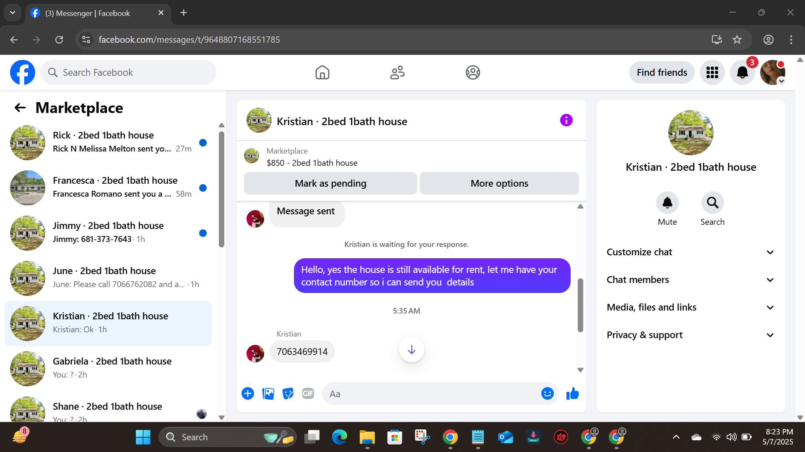Click the Mark as pending button
This screenshot has width=805, height=452.
point(330,183)
